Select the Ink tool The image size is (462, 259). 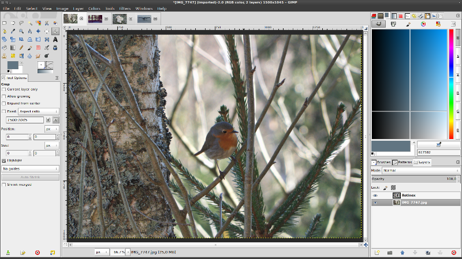(x=55, y=48)
